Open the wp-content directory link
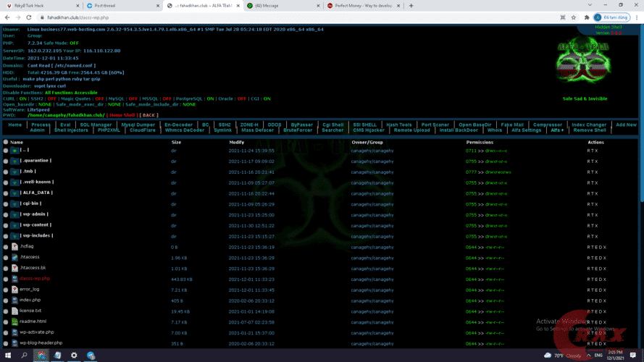 36,225
